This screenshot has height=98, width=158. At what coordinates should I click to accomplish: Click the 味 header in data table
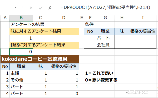point(40,67)
